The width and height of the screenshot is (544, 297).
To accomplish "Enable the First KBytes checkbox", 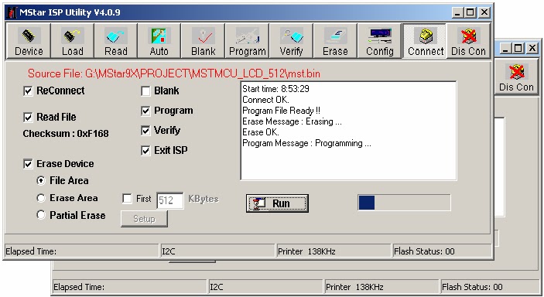I will coord(128,199).
